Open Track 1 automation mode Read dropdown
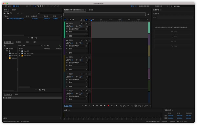This screenshot has height=125, width=197. [78, 36]
